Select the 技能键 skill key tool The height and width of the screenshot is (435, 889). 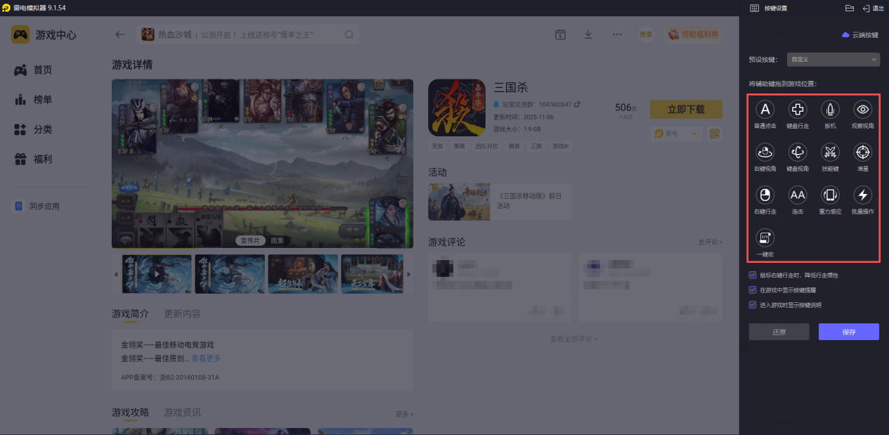tap(829, 152)
